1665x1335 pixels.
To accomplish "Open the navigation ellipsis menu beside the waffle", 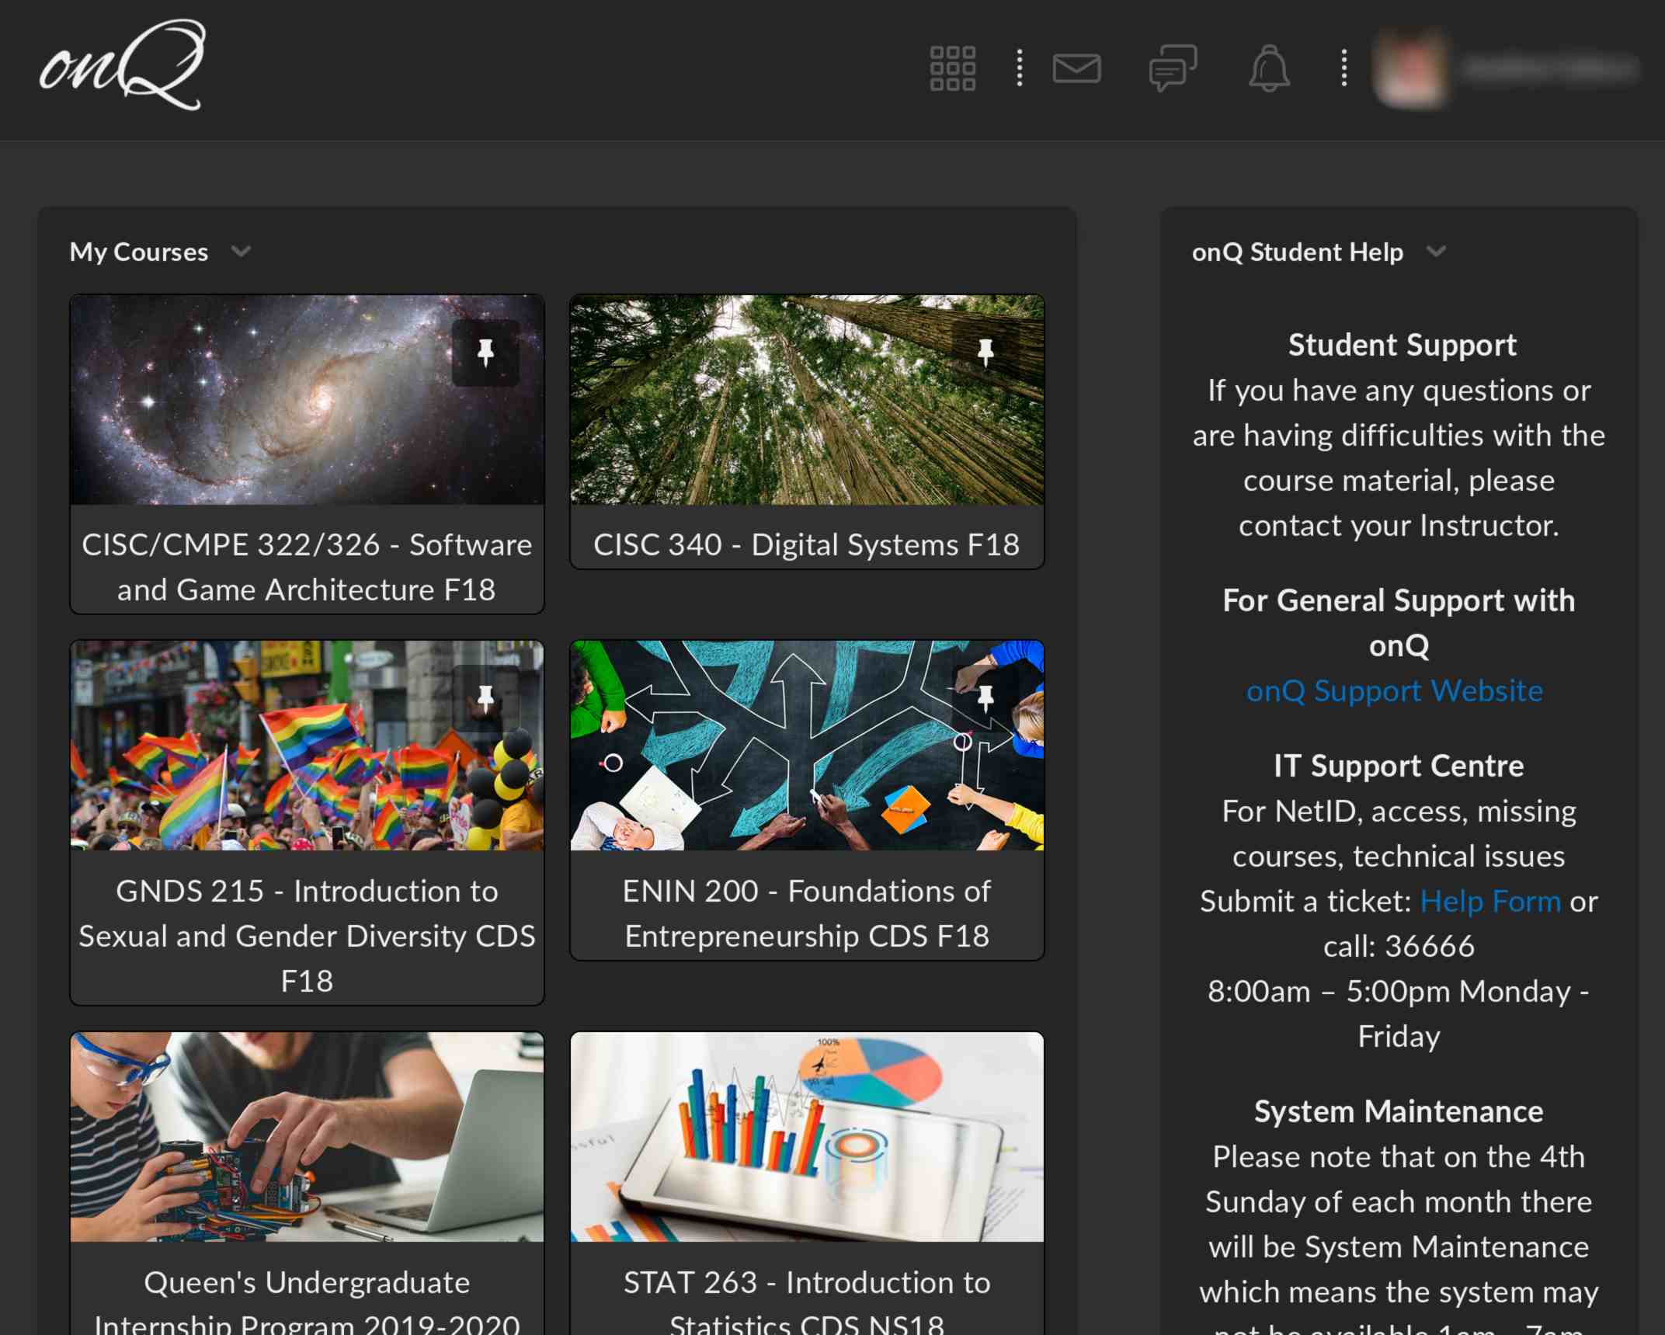I will click(x=1018, y=68).
